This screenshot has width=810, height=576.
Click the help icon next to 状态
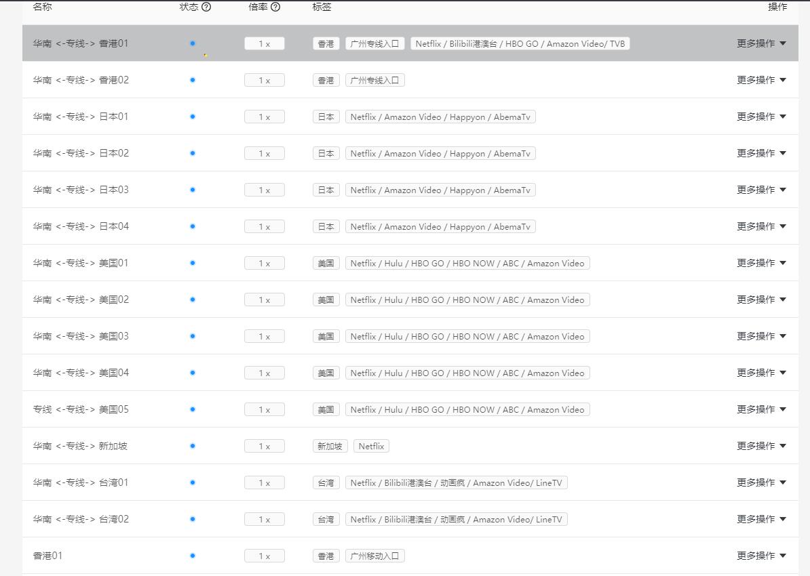pos(206,7)
